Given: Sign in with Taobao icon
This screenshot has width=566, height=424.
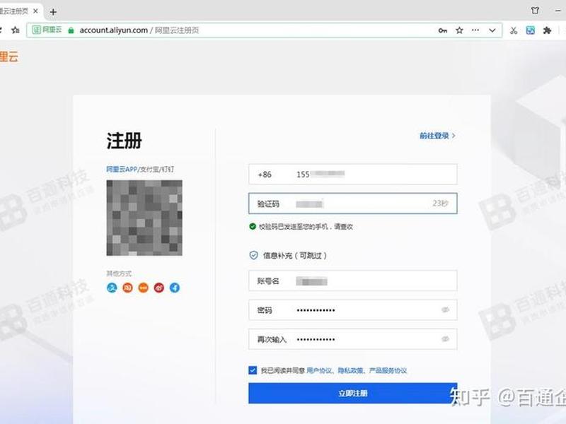Looking at the screenshot, I should [x=127, y=288].
